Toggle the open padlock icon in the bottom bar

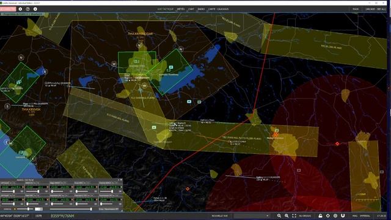[320, 216]
